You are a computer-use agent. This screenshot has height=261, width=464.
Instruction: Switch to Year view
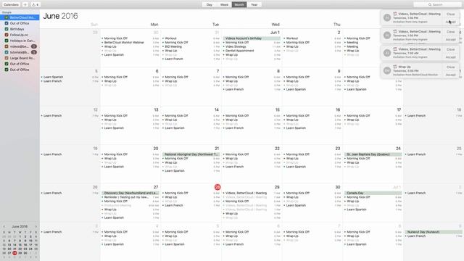click(x=254, y=5)
